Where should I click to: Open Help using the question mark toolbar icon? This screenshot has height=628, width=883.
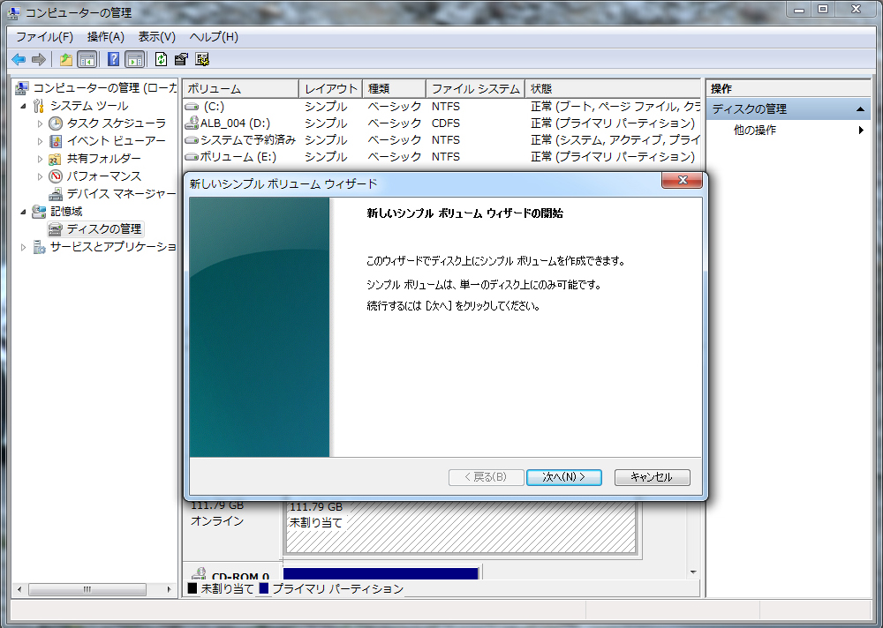(114, 59)
